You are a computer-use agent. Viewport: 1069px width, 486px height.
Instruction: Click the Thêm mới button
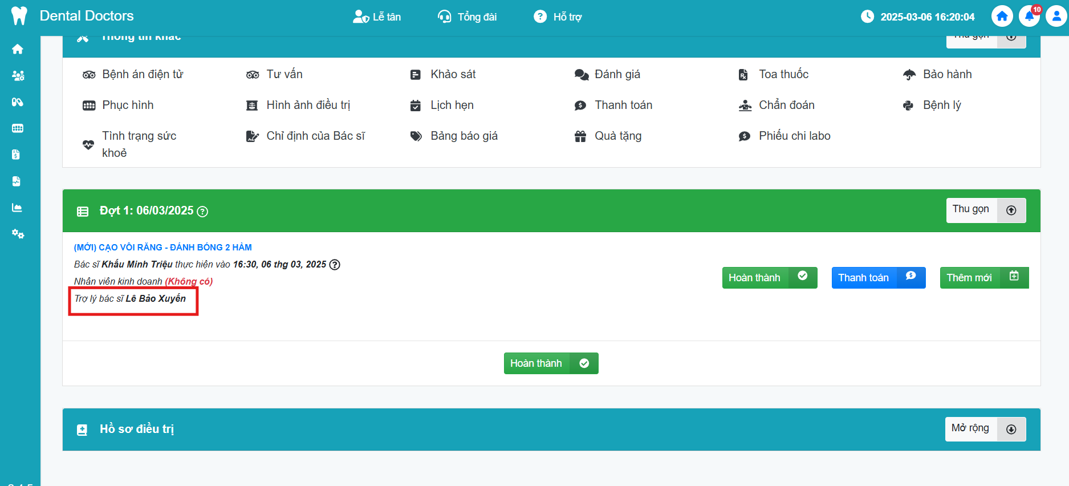pos(983,278)
